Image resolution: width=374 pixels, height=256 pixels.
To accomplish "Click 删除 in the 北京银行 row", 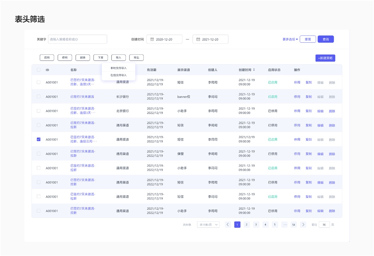I will click(332, 111).
